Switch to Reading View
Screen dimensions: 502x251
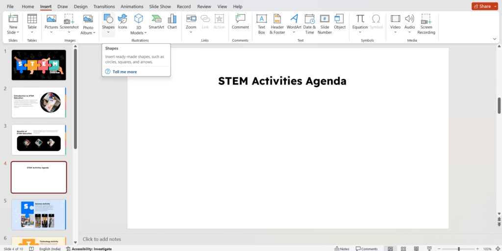point(417,249)
